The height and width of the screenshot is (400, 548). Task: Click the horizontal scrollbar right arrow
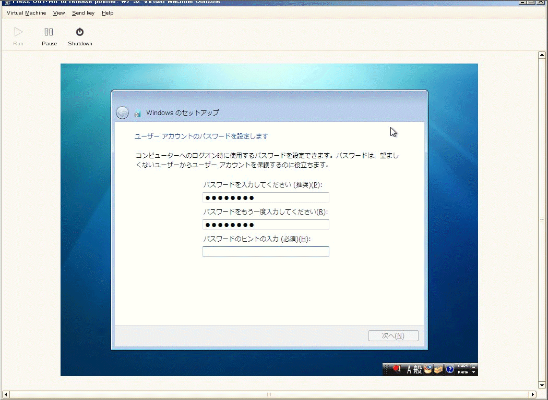(x=533, y=394)
